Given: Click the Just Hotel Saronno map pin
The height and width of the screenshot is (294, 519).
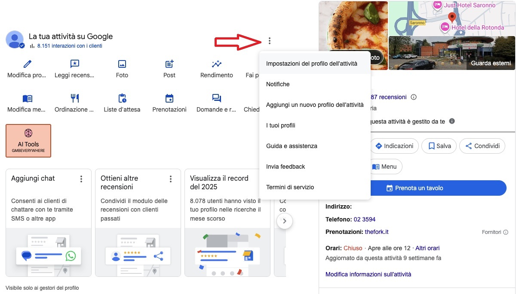Looking at the screenshot, I should click(x=437, y=5).
